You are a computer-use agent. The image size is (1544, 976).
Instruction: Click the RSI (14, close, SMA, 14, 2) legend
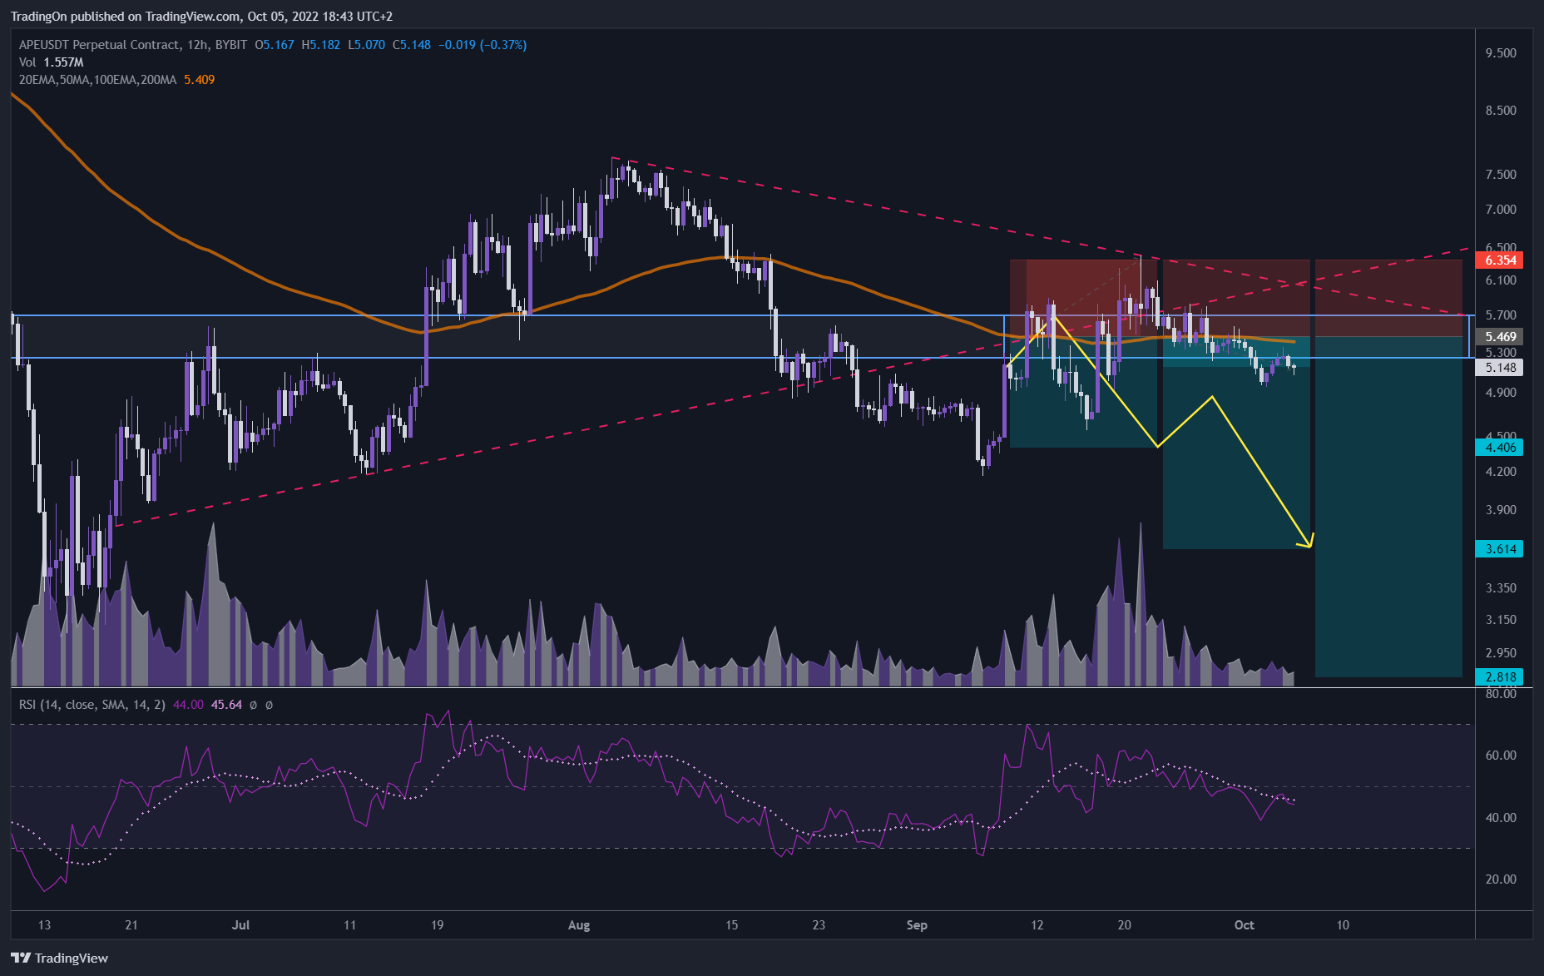pos(92,705)
